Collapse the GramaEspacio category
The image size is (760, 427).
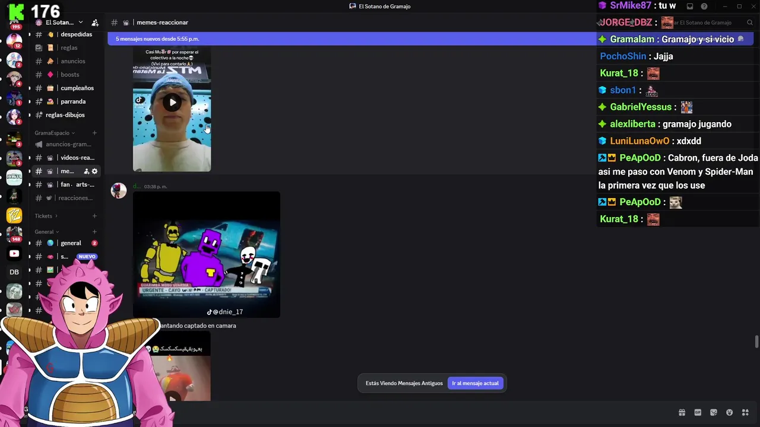55,133
